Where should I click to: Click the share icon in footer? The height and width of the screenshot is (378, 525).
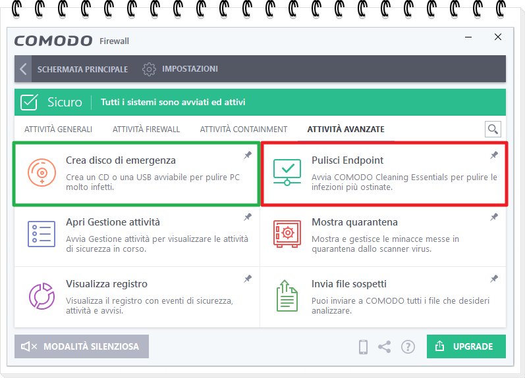[x=385, y=346]
